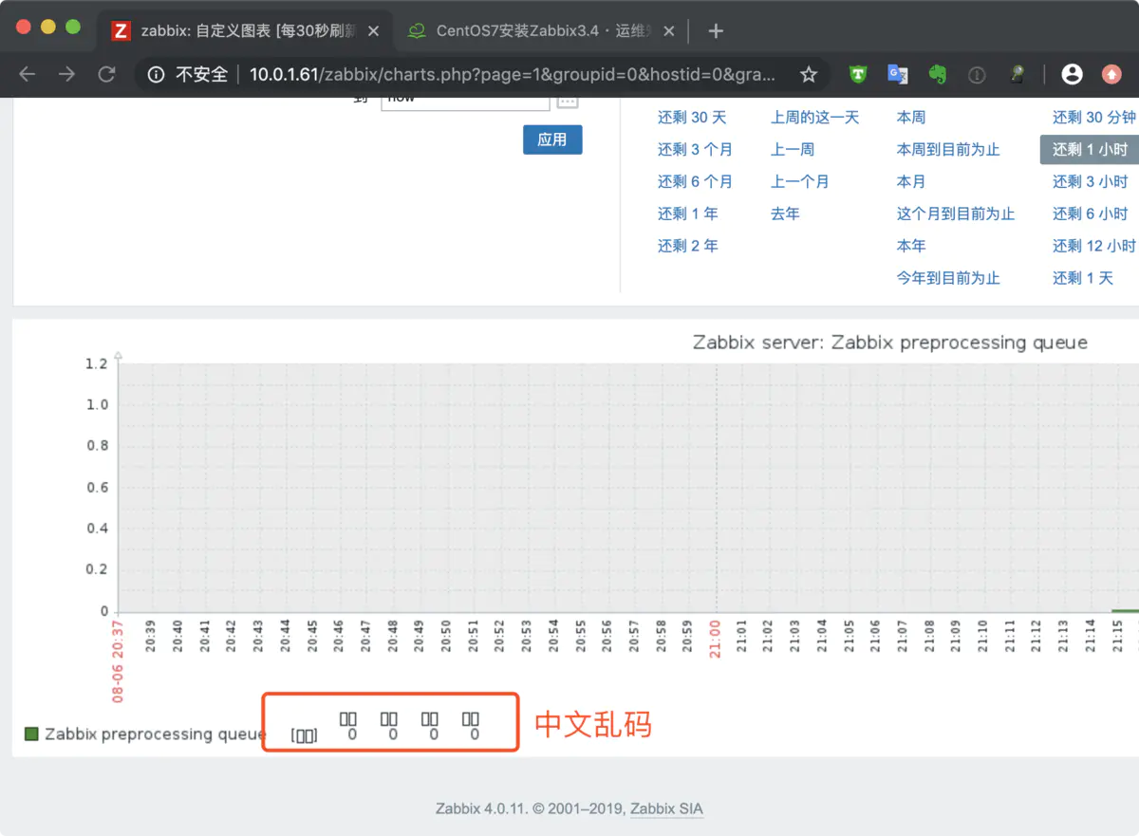Click the 不安全 site info indicator

(188, 74)
